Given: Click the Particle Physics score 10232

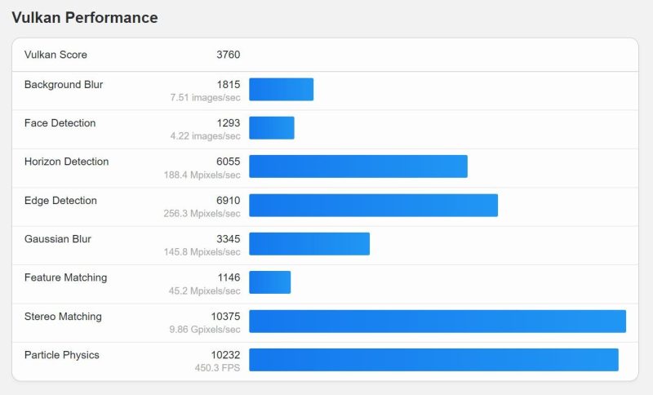Looking at the screenshot, I should click(x=225, y=355).
